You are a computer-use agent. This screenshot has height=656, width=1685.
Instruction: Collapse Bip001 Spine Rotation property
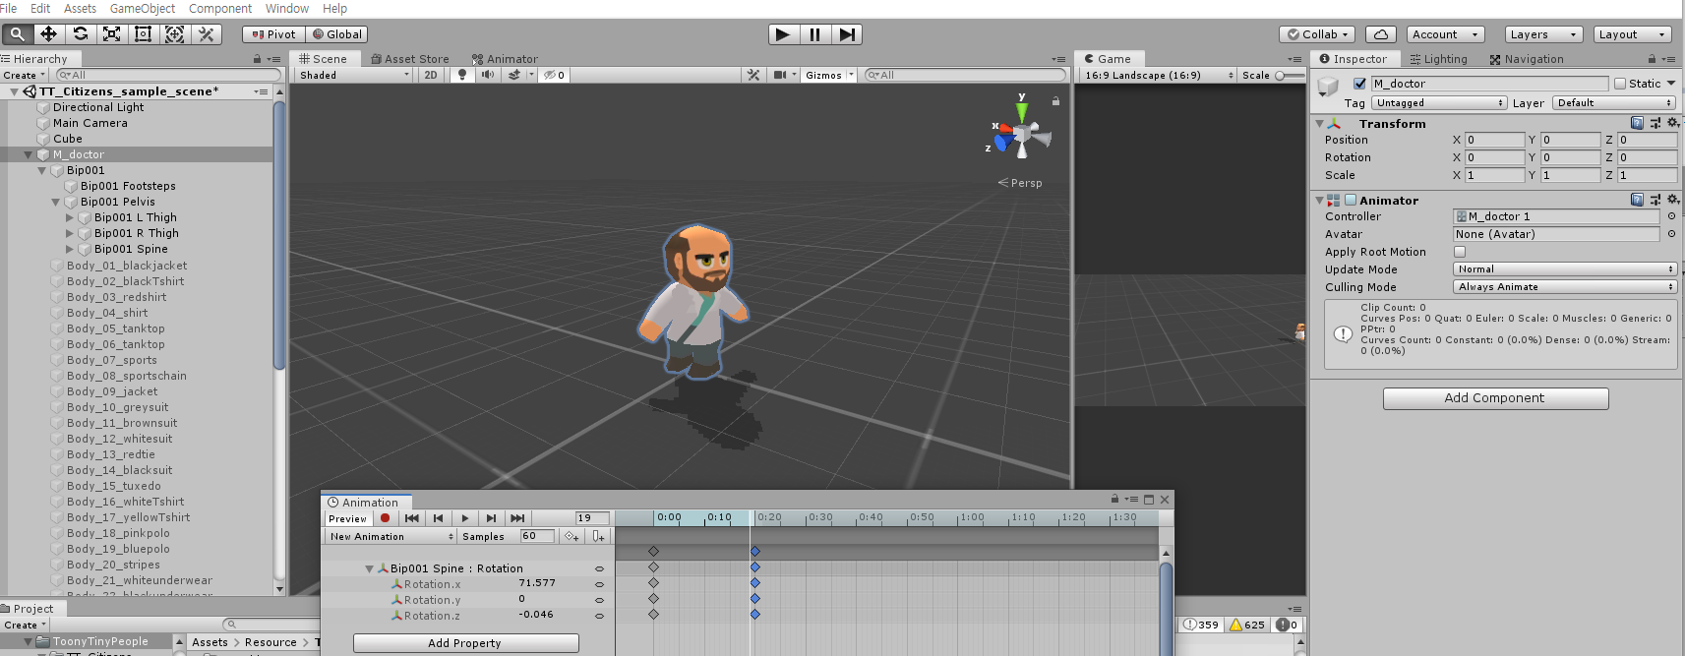(370, 568)
